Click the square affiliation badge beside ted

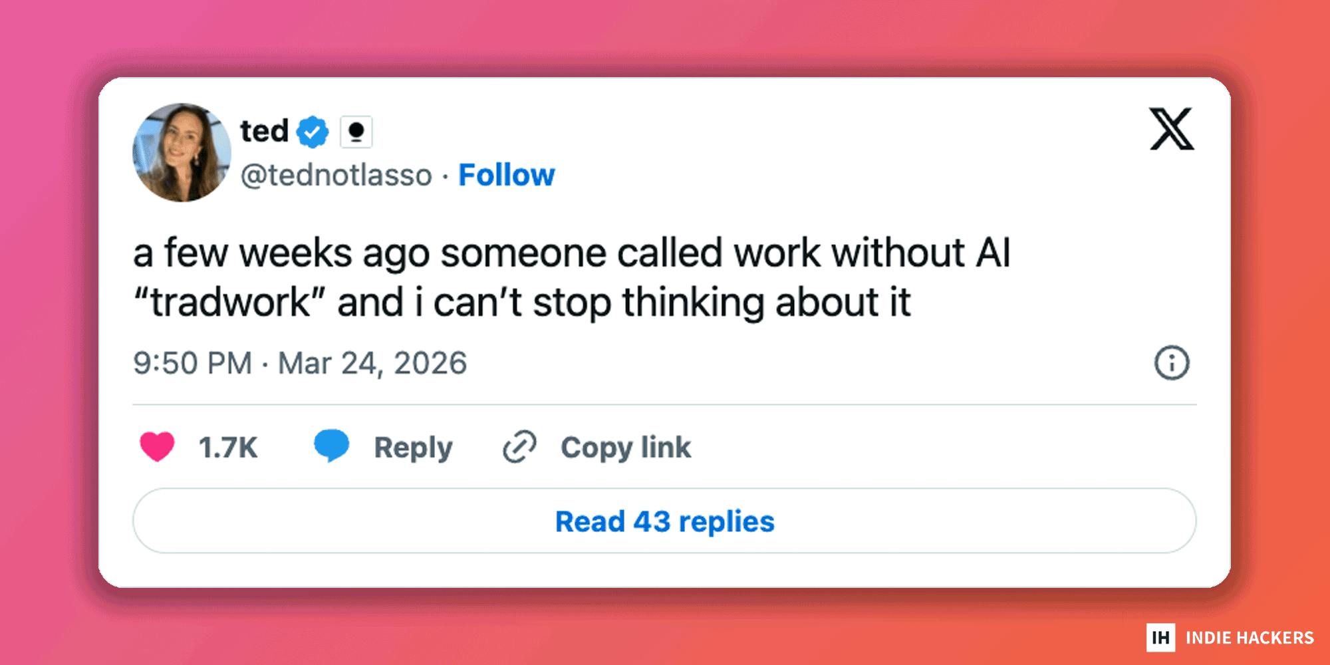pyautogui.click(x=356, y=132)
